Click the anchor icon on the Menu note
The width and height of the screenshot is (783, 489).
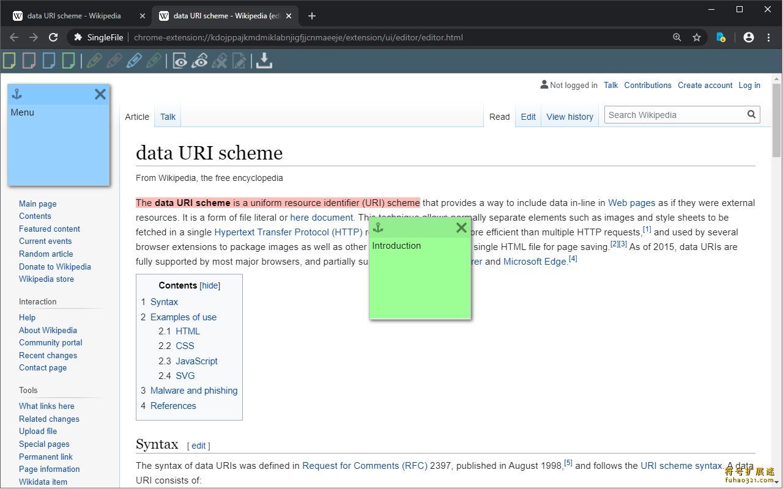click(17, 94)
